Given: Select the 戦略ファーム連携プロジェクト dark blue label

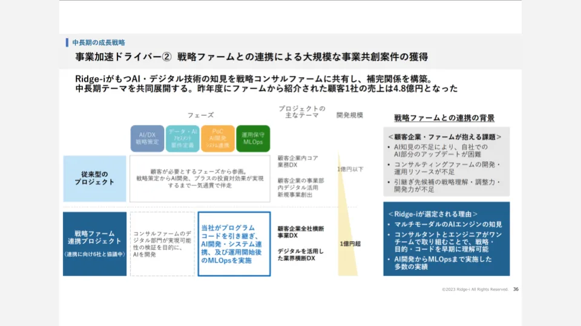Looking at the screenshot, I should point(94,243).
